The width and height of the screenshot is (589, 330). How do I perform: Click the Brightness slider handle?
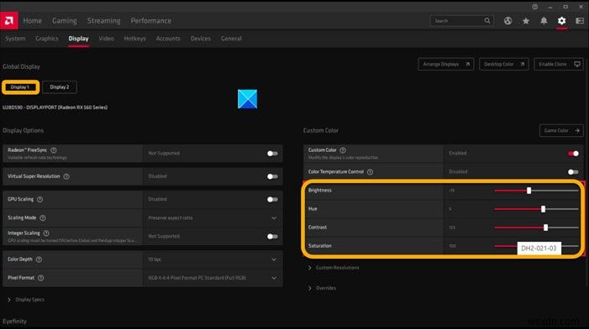pyautogui.click(x=529, y=191)
